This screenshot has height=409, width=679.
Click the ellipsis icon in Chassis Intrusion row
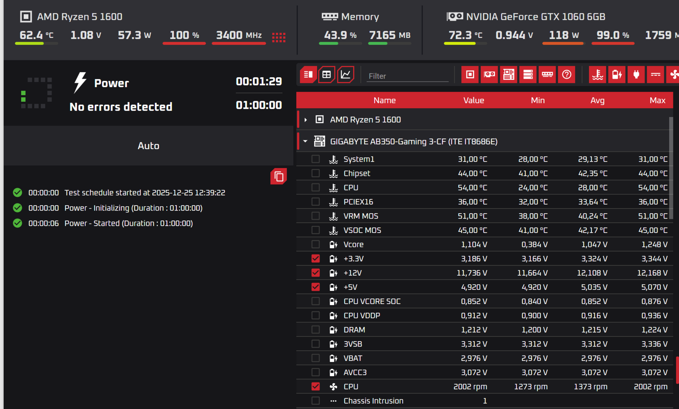333,401
